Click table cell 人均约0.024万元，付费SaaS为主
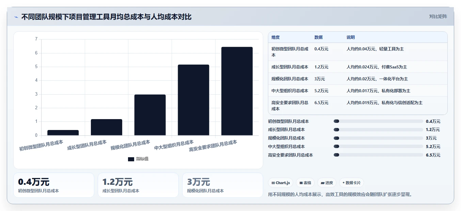Image resolution: width=461 pixels, height=211 pixels. [x=377, y=67]
